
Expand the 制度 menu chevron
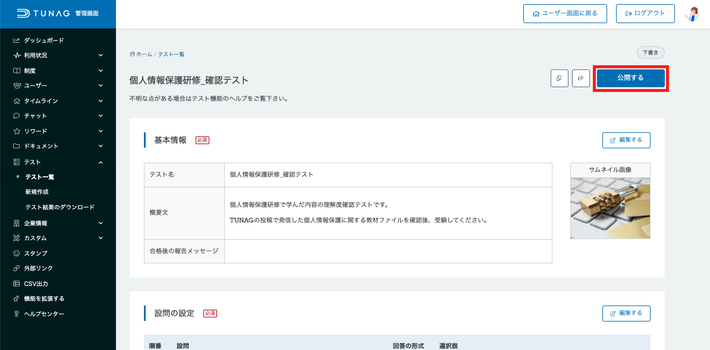[x=100, y=71]
